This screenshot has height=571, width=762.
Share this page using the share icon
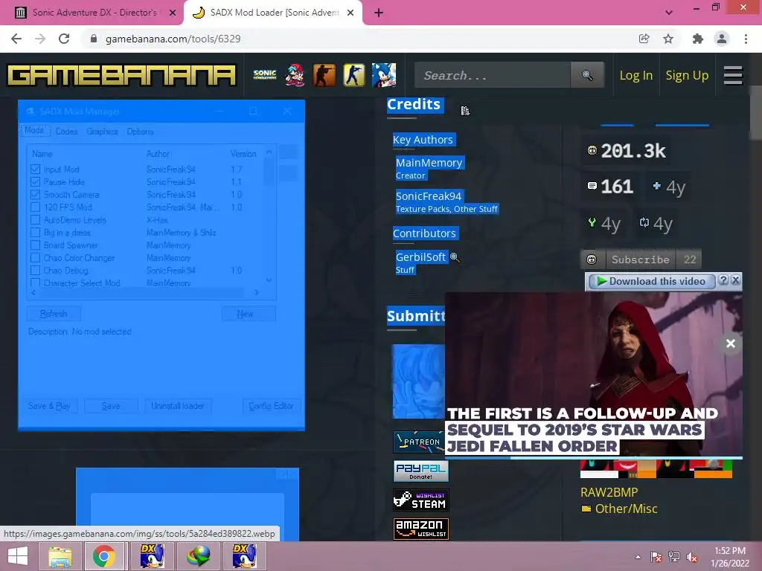[644, 39]
